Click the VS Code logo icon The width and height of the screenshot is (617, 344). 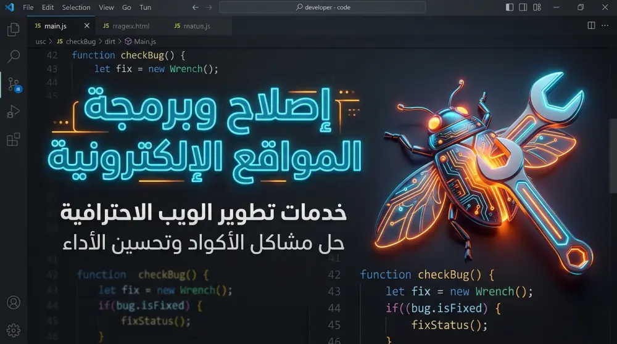pyautogui.click(x=9, y=7)
